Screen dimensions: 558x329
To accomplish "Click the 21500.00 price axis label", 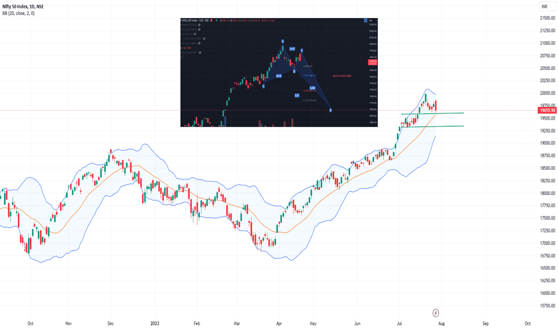I will (x=548, y=18).
